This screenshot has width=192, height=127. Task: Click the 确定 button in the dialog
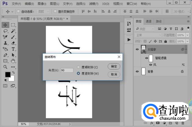[114, 67]
